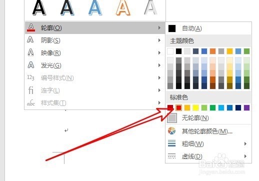
Task: Click the abc stylistic sets icon
Action: (31, 103)
